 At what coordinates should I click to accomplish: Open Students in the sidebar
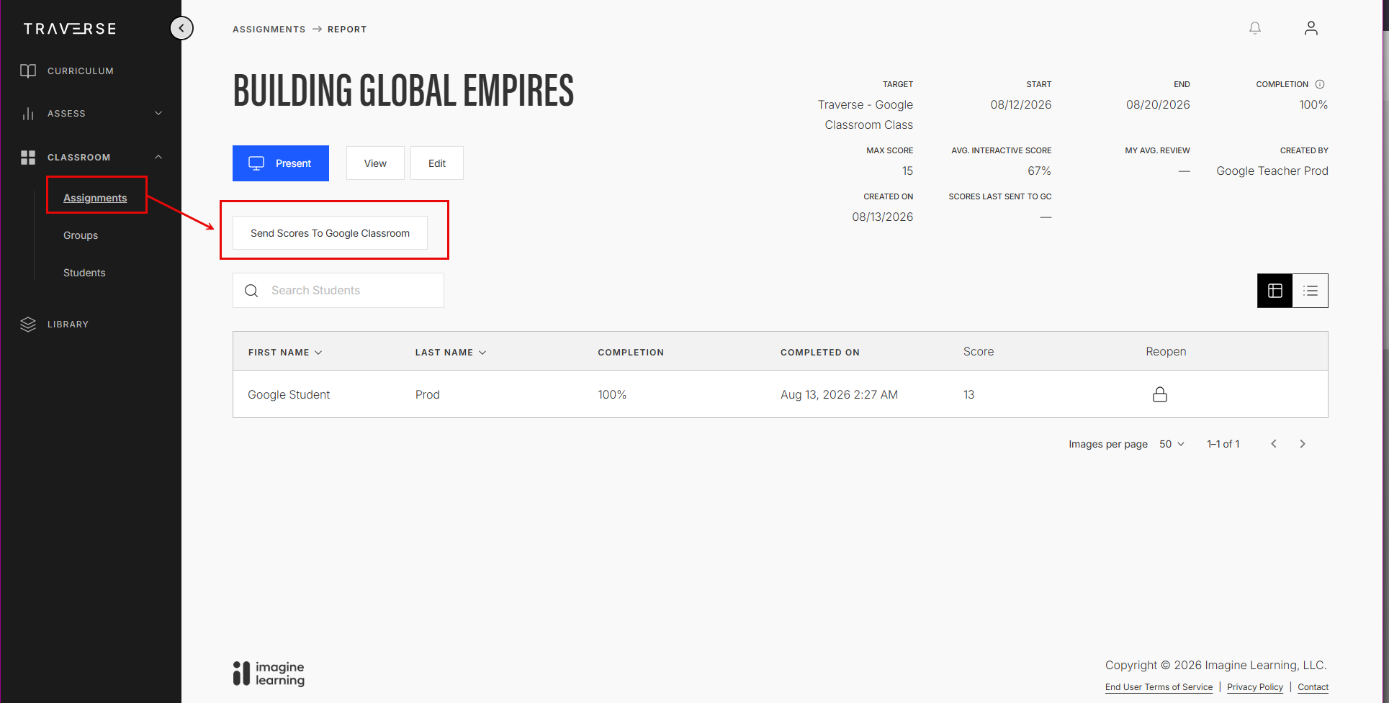pos(84,273)
